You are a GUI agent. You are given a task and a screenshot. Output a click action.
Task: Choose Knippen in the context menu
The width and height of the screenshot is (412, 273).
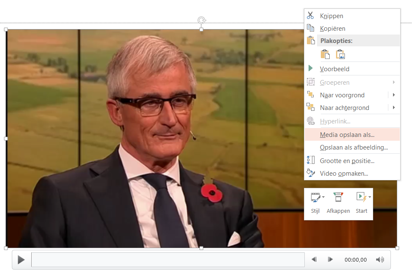(352, 16)
